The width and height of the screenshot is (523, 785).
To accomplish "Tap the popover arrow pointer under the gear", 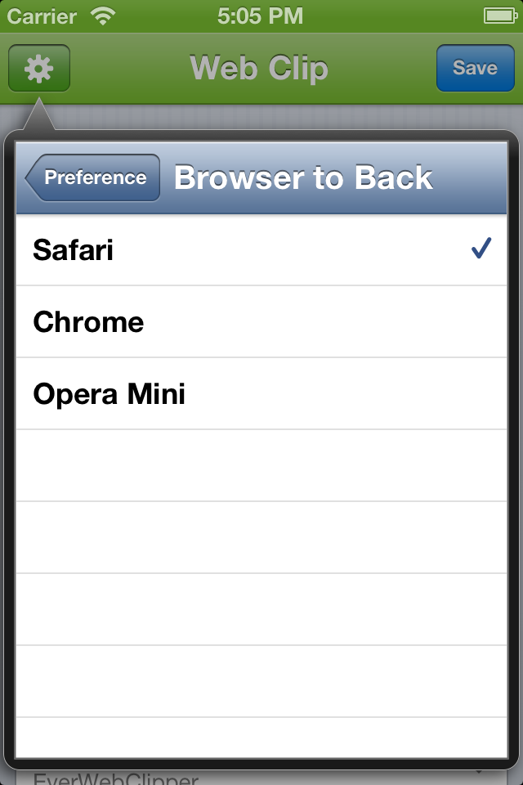I will 39,114.
